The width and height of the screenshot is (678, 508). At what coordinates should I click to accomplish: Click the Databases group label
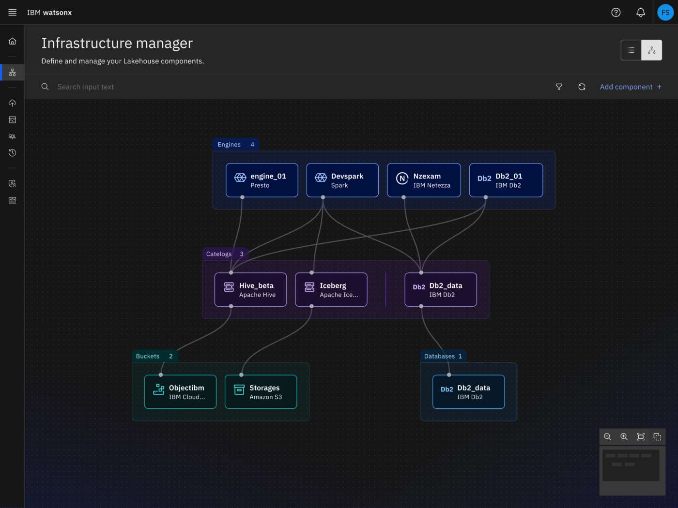click(443, 357)
